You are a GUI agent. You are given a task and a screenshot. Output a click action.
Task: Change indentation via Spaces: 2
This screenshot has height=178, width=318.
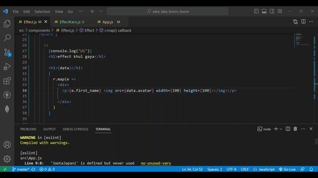pyautogui.click(x=215, y=169)
